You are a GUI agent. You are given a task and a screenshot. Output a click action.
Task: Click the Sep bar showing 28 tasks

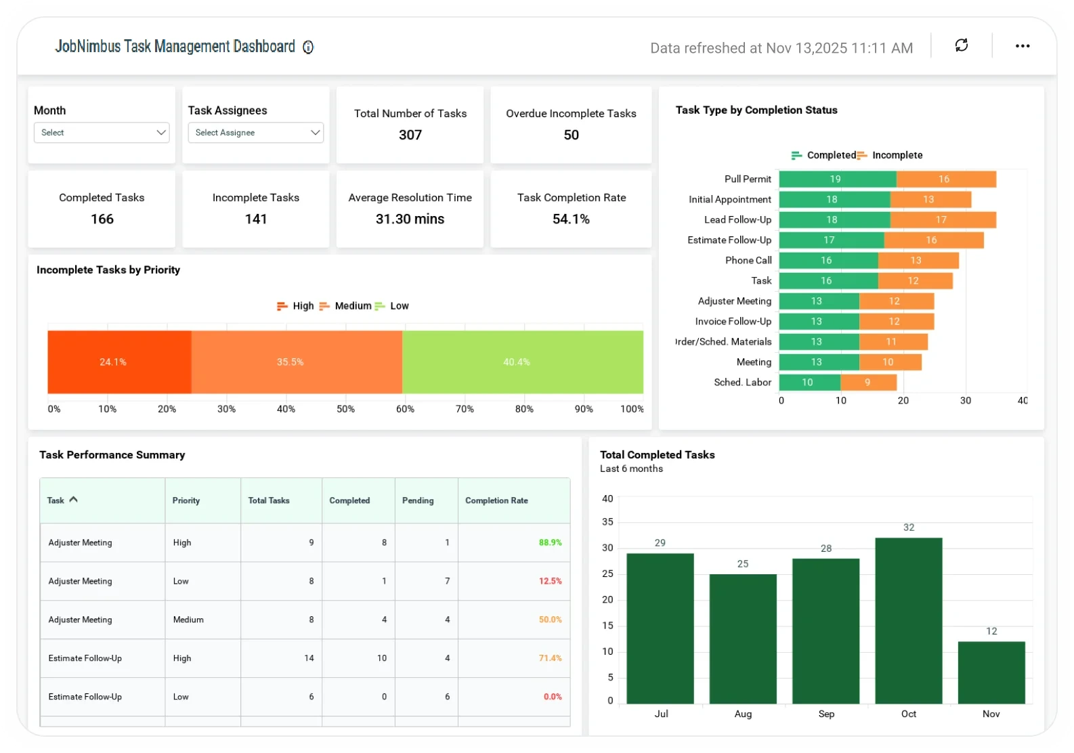point(825,631)
